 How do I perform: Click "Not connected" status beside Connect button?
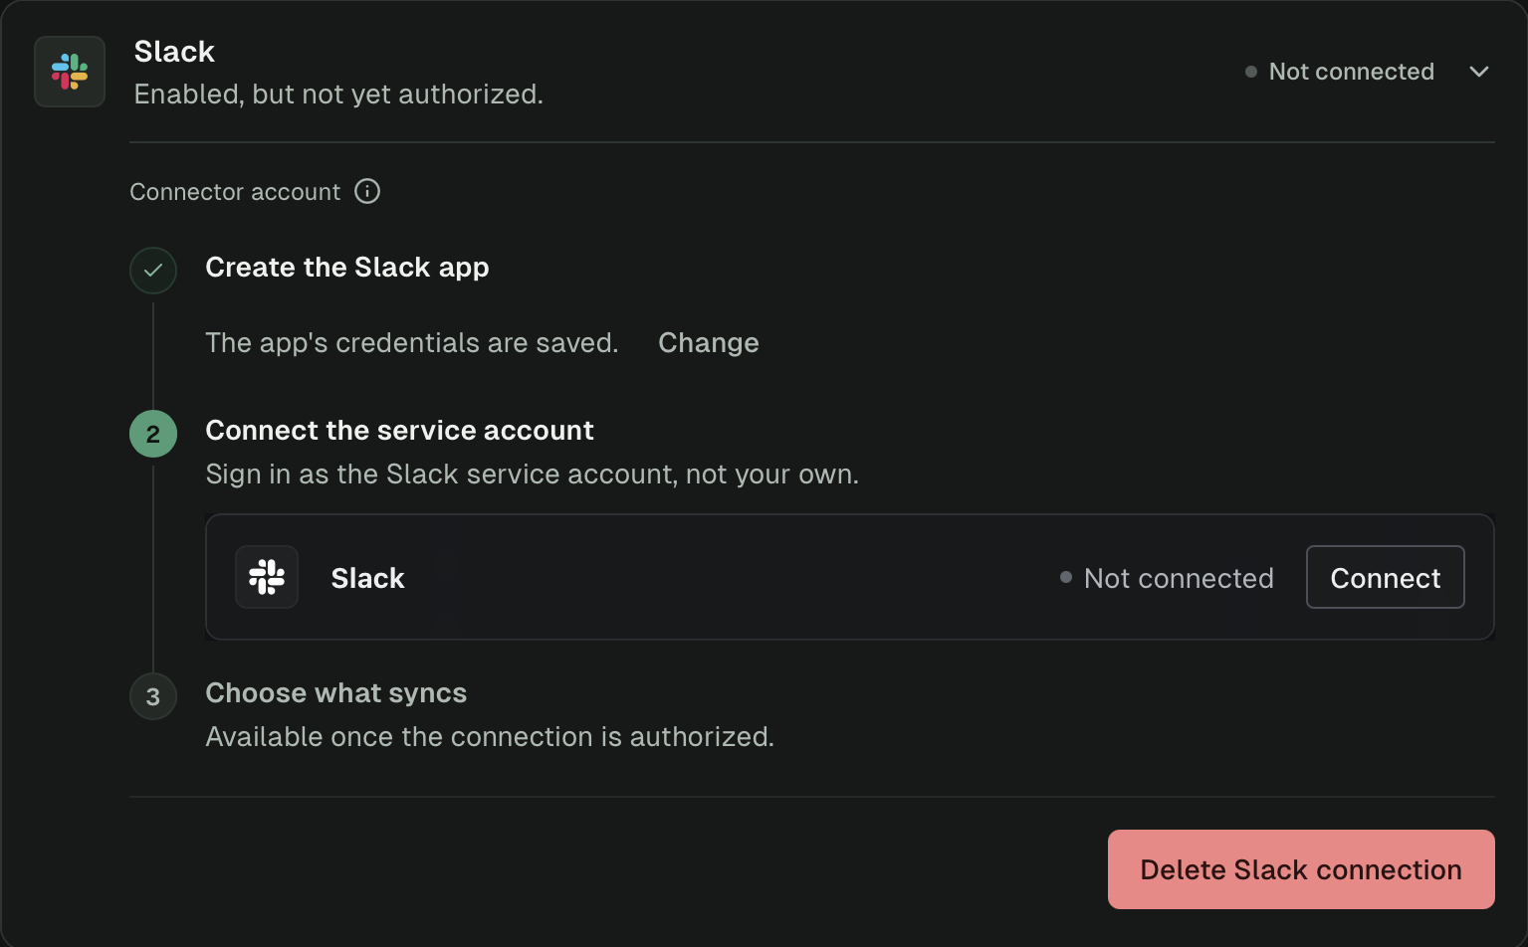1167,578
